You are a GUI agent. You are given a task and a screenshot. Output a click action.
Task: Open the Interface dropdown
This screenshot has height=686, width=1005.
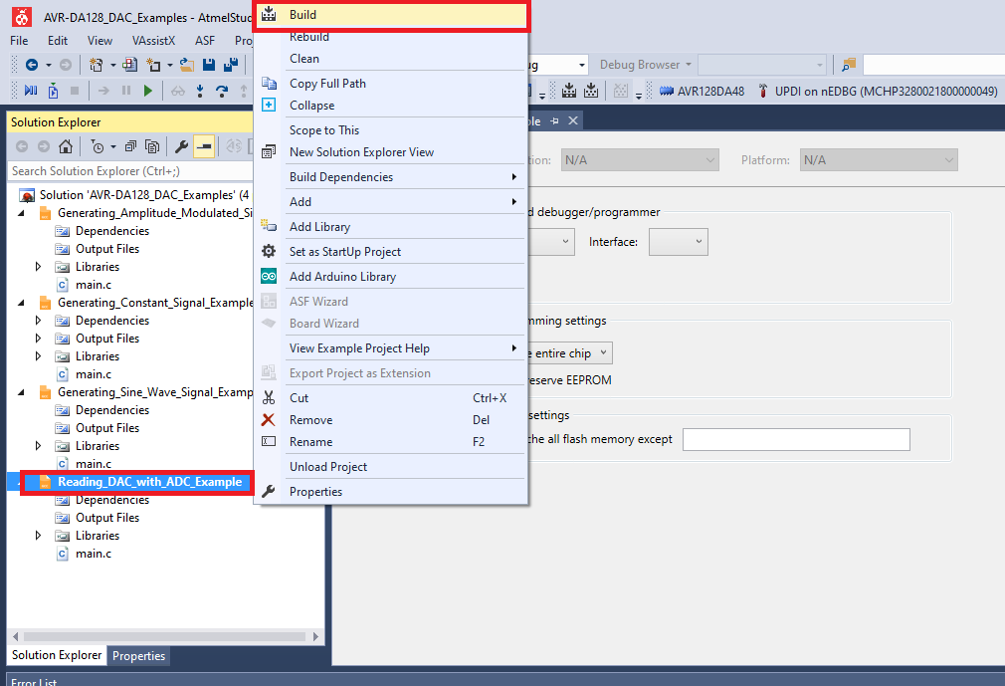(678, 242)
